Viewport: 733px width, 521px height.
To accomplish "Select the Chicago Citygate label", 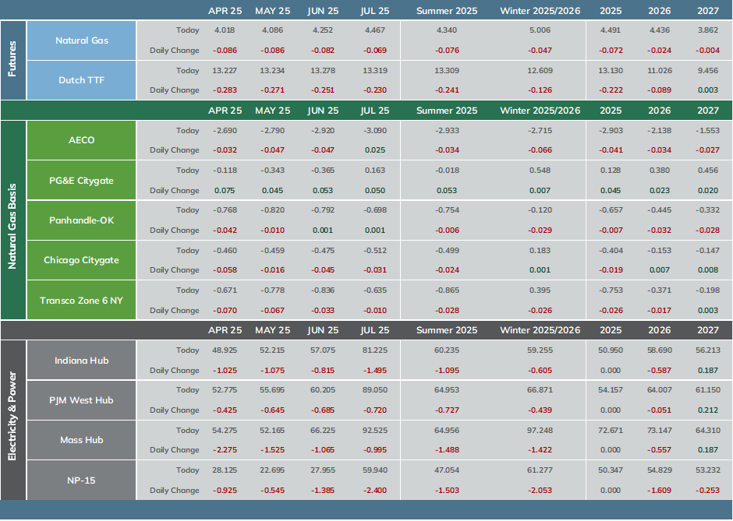I will coord(81,260).
